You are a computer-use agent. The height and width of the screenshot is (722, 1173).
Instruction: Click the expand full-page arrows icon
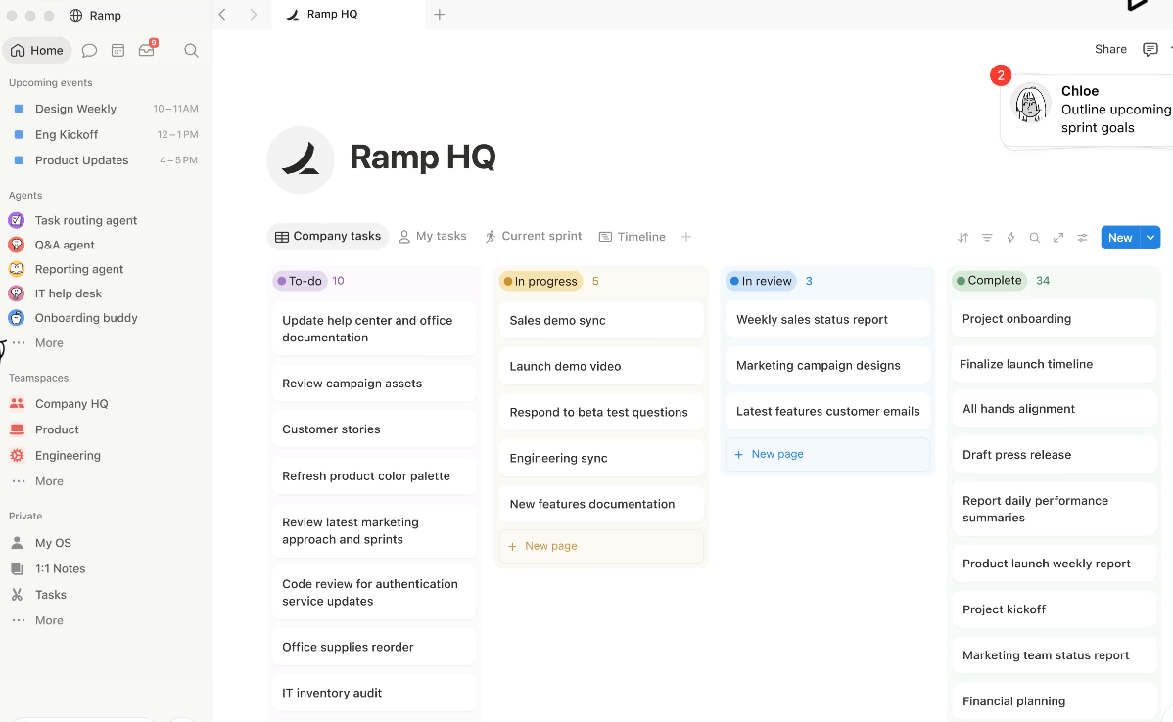pos(1058,238)
